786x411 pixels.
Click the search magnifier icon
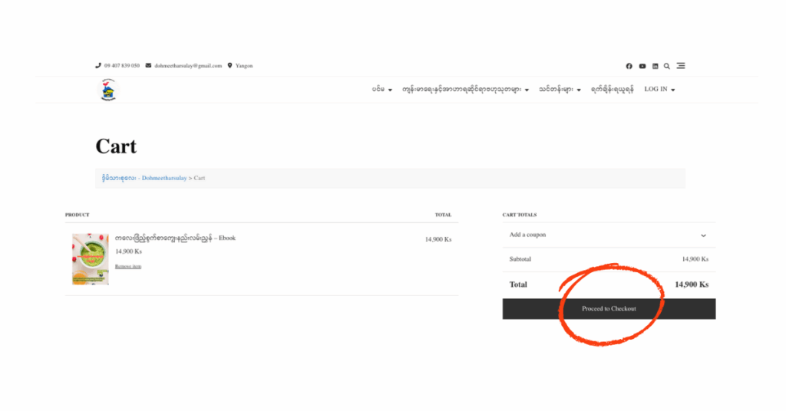(x=667, y=66)
